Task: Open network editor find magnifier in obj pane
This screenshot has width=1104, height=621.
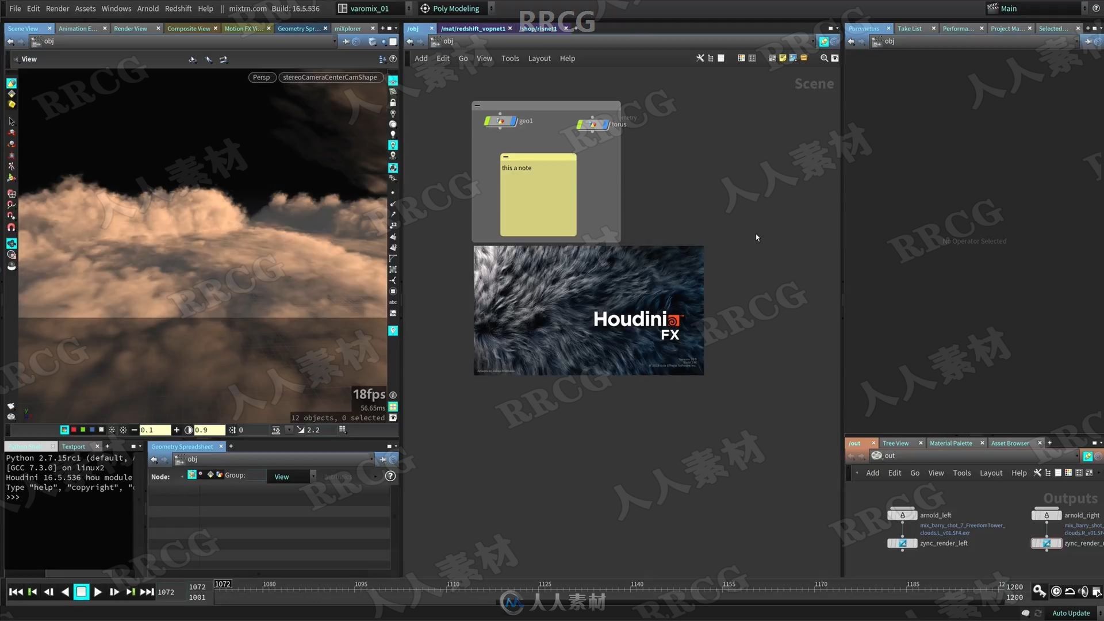Action: (824, 58)
